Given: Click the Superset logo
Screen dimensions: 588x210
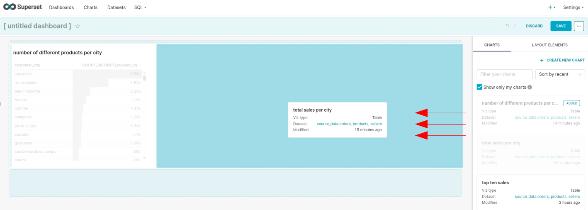Looking at the screenshot, I should tap(22, 7).
